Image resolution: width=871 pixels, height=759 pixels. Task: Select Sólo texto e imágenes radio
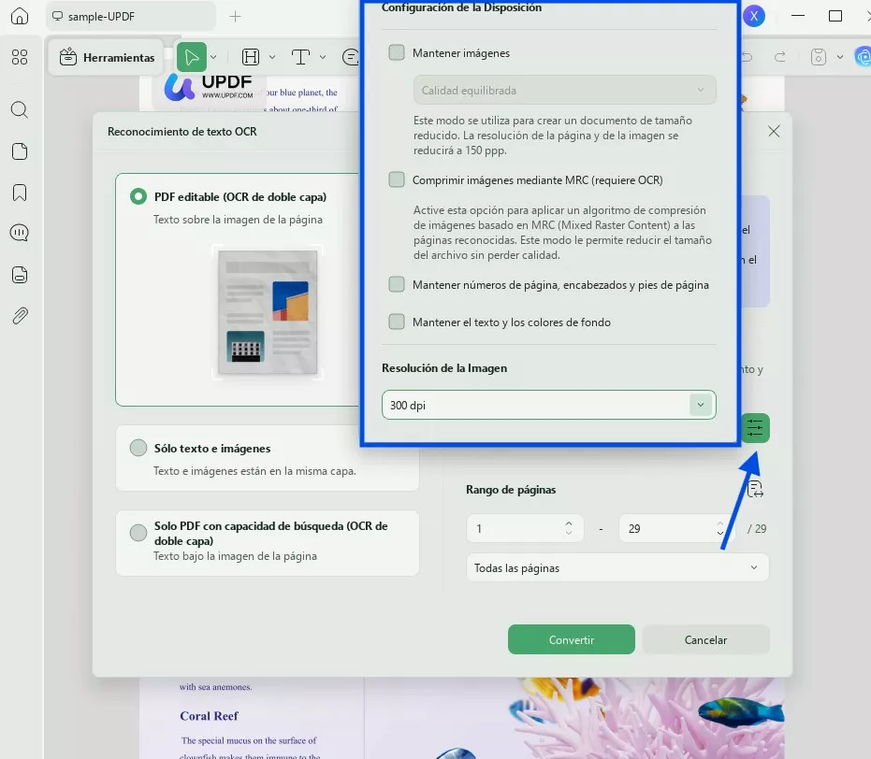click(x=138, y=448)
